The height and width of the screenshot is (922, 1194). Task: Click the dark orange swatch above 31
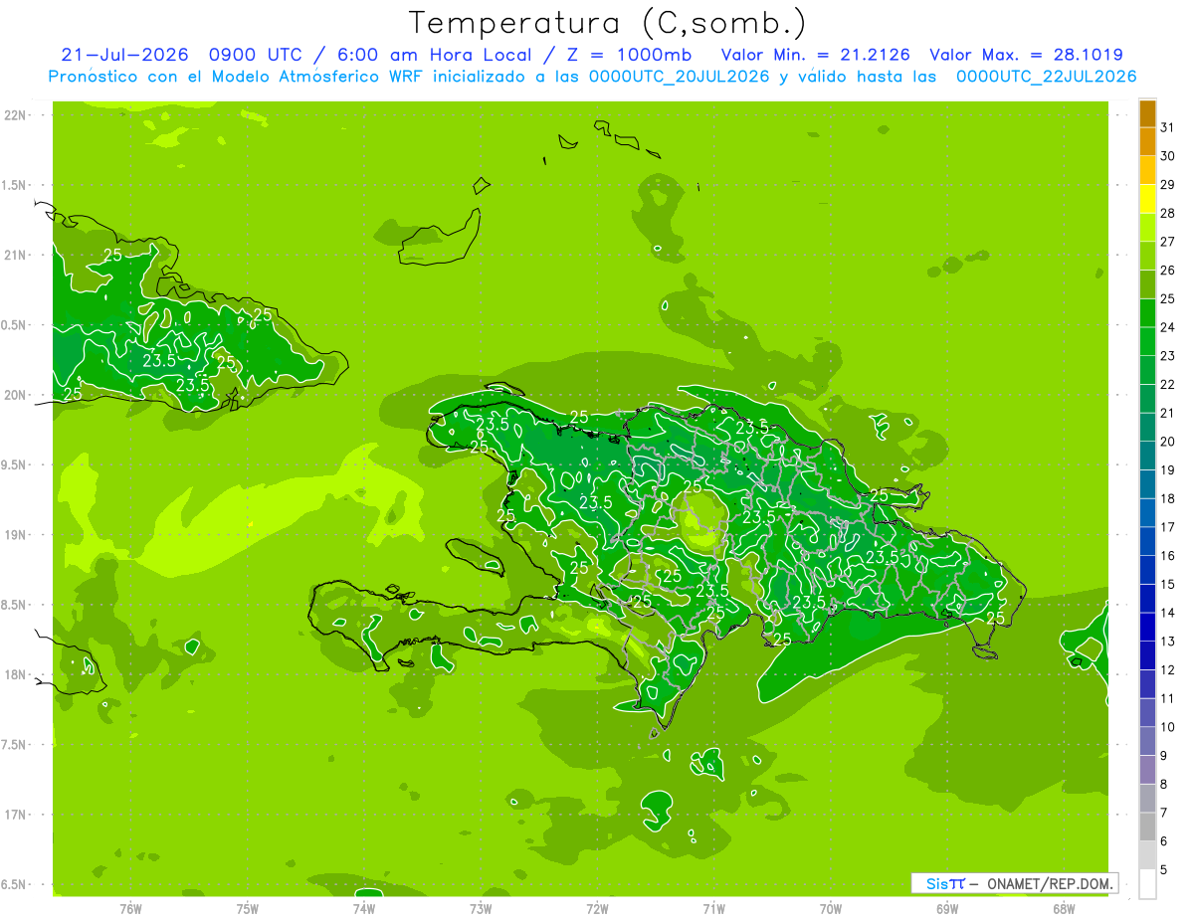[x=1147, y=113]
